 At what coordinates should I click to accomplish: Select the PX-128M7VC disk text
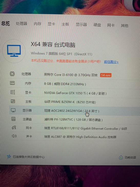point(73,120)
